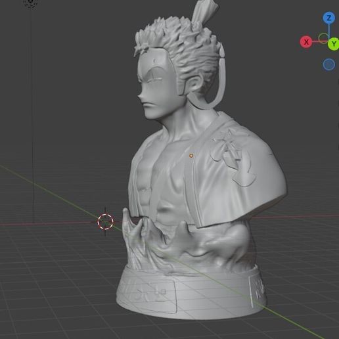Image resolution: width=339 pixels, height=339 pixels.
Task: Click the blue Z axis gizmo bubble
Action: click(328, 18)
